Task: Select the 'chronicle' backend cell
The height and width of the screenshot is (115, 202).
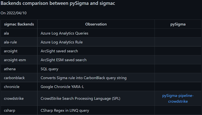Action: 19,87
